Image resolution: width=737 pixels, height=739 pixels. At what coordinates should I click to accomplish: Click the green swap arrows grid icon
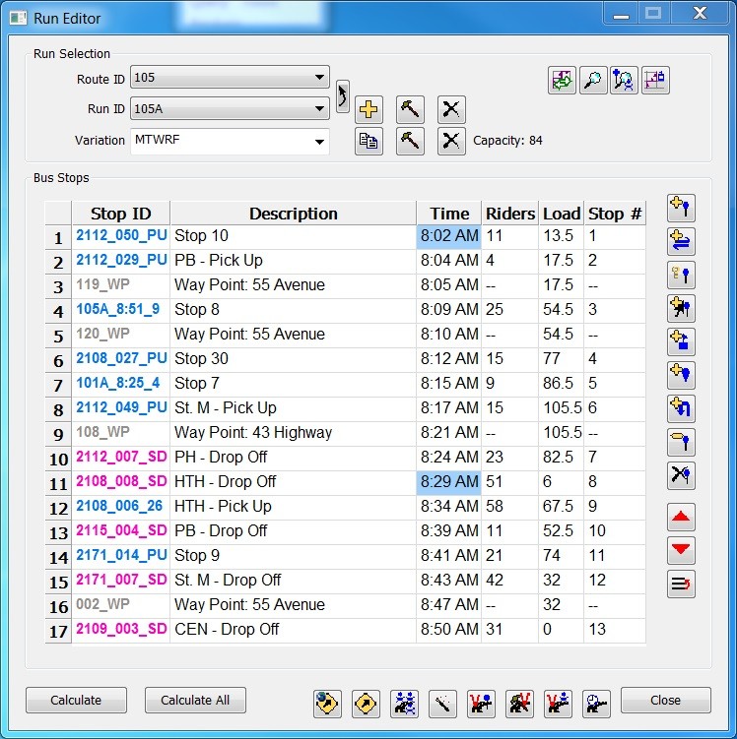point(562,80)
